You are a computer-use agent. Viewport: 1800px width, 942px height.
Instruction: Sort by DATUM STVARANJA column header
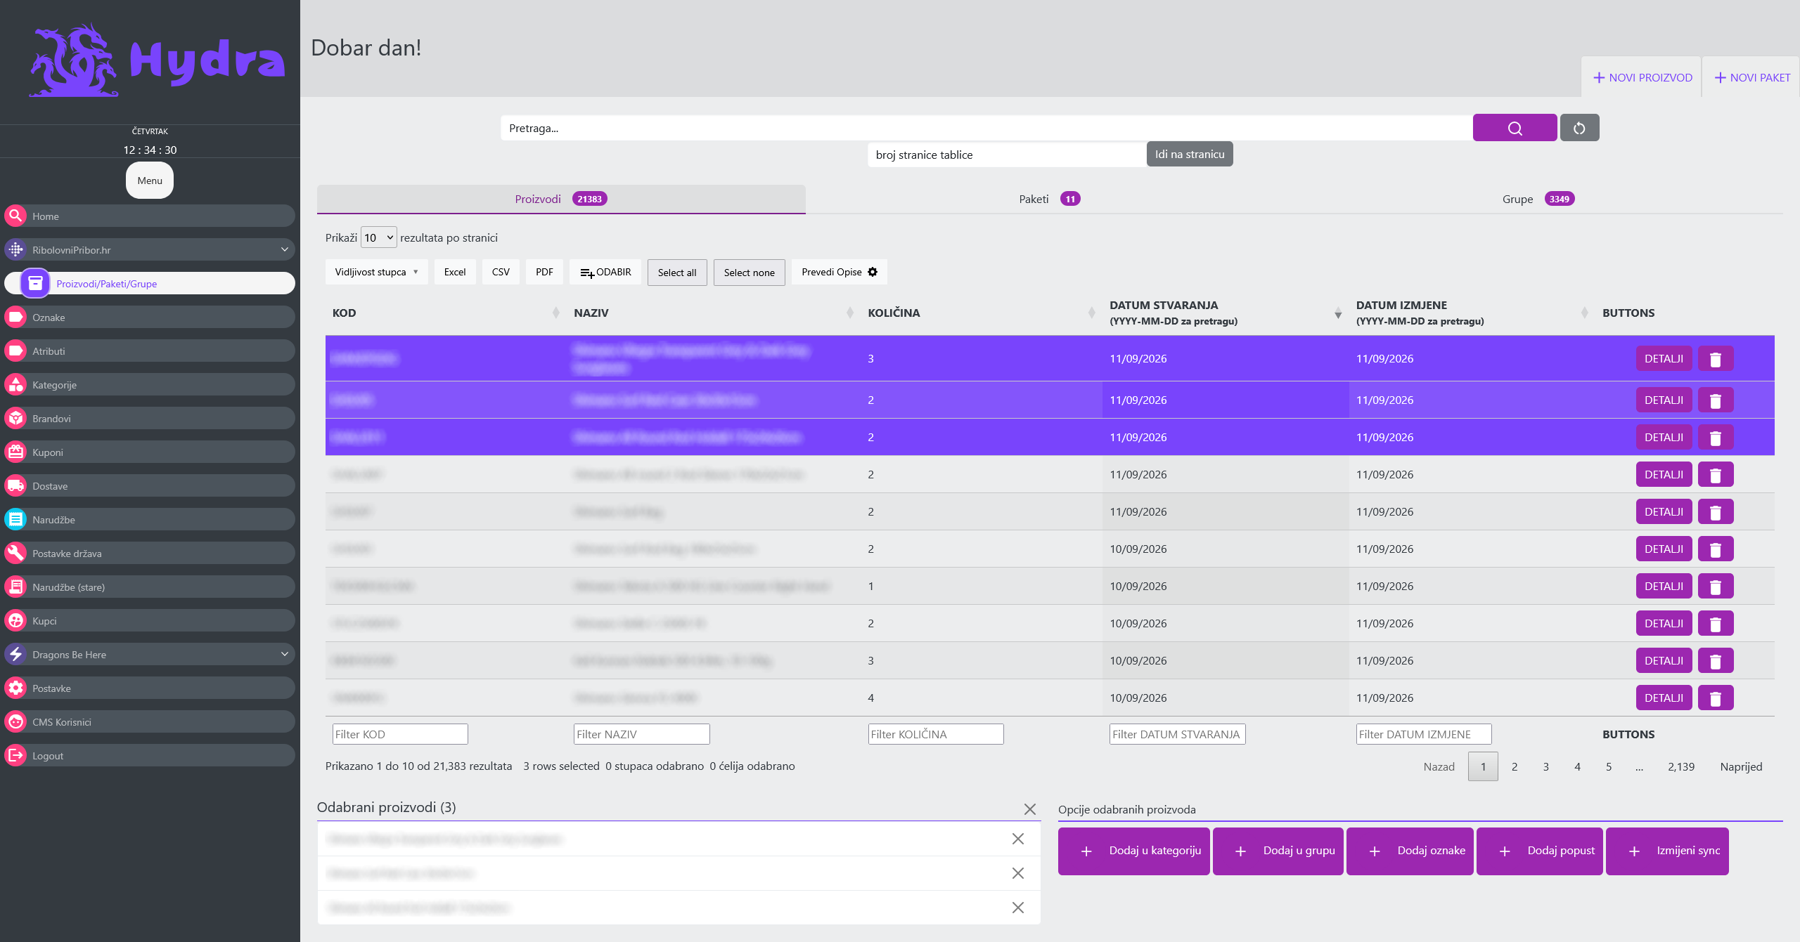pos(1226,313)
